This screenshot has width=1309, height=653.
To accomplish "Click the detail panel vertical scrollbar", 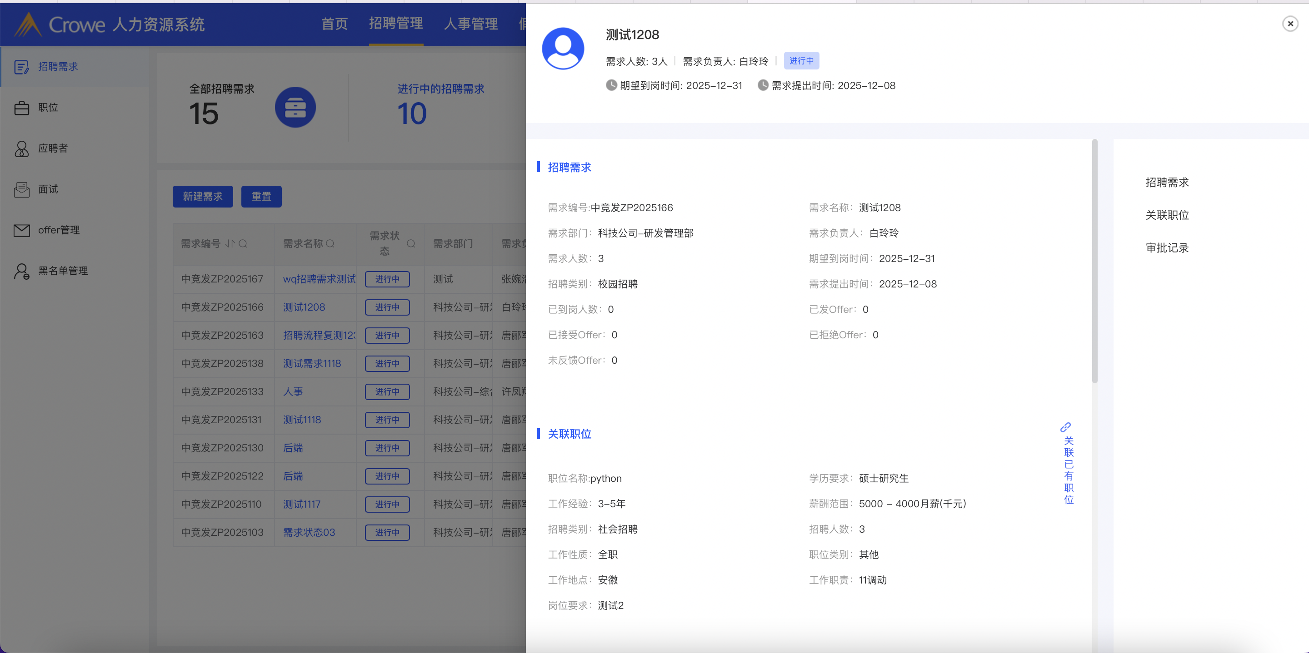I will pos(1094,261).
